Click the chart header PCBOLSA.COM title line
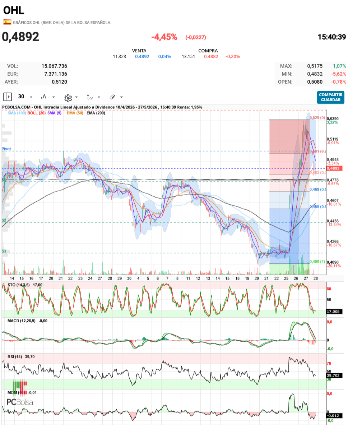 pos(102,107)
